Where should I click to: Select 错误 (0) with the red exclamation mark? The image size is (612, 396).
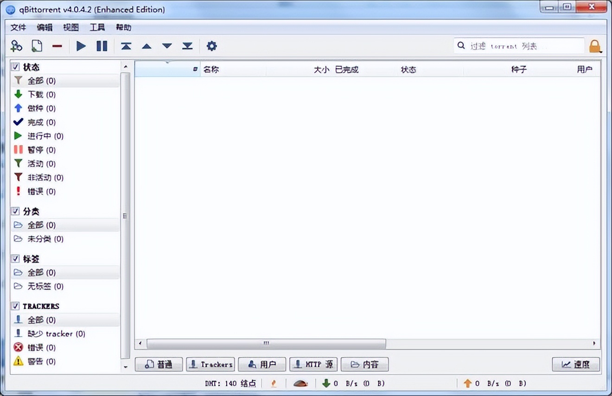coord(65,192)
